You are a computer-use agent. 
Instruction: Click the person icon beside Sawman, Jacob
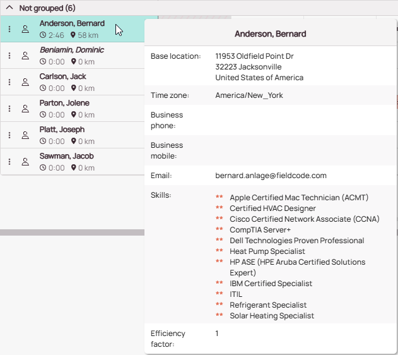tap(25, 162)
